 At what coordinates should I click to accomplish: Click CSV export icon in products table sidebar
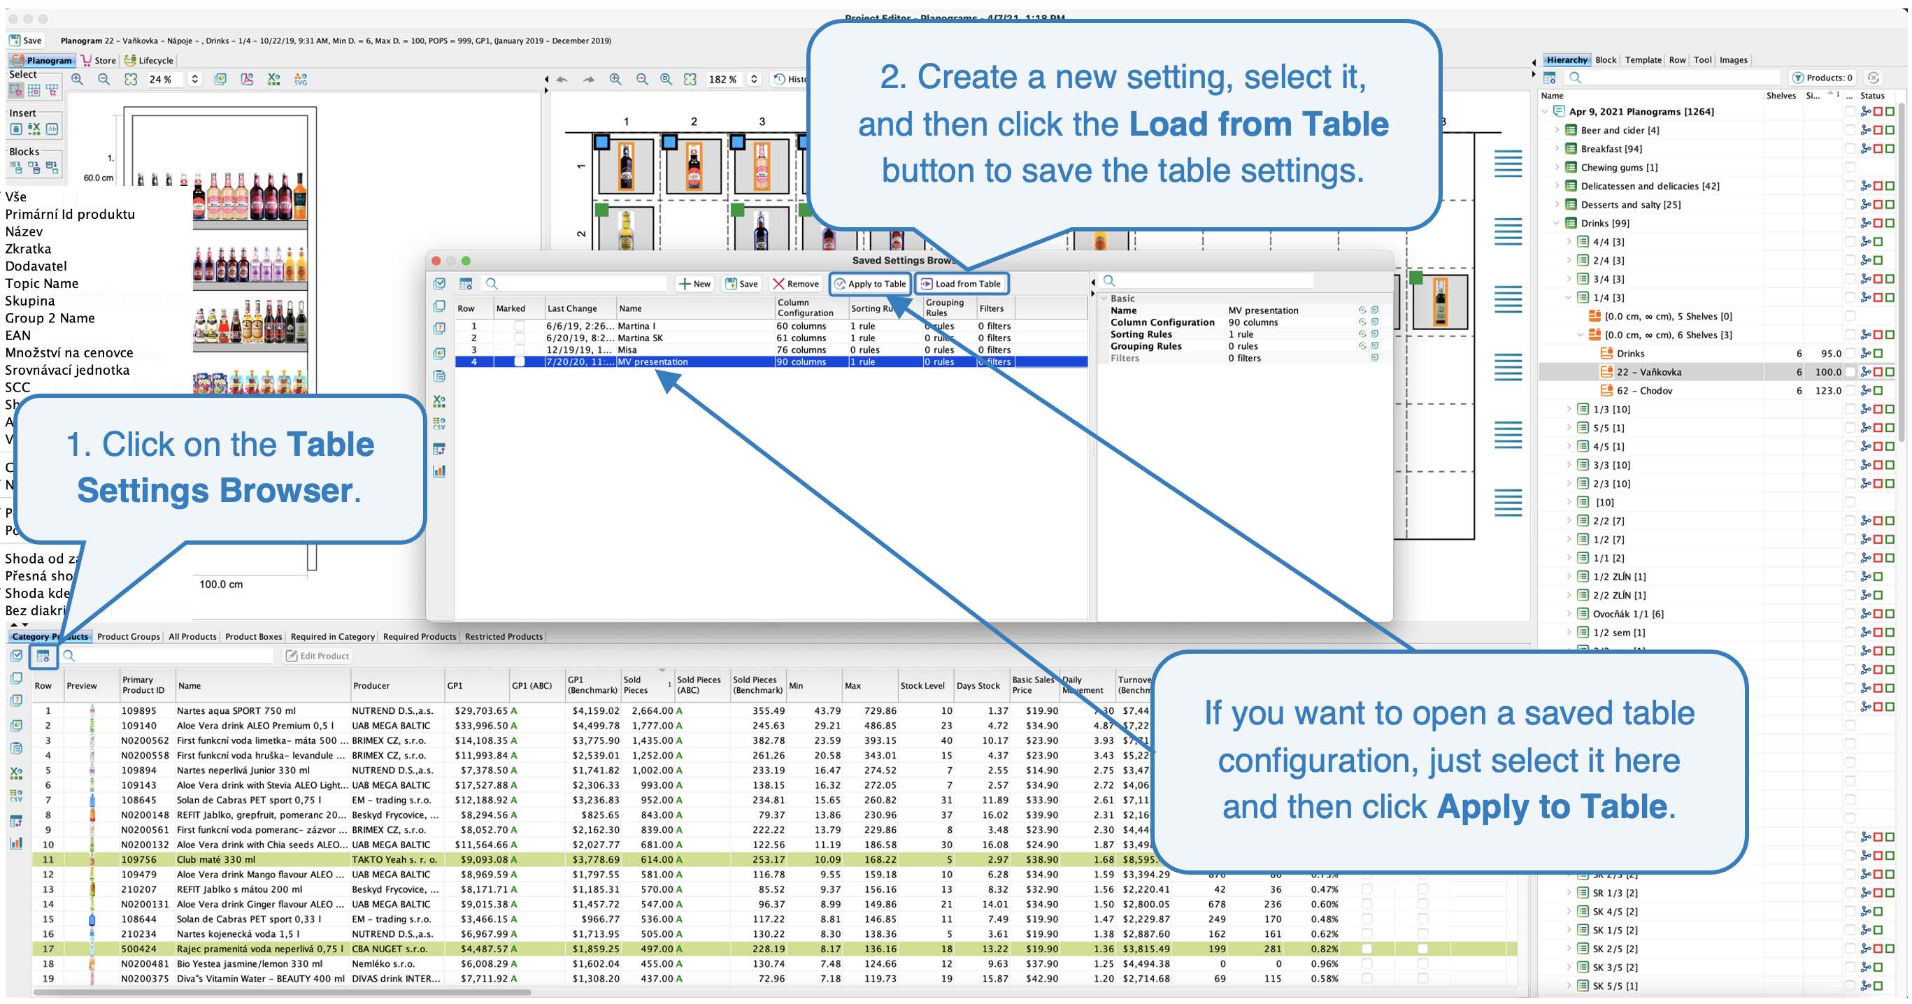coord(16,796)
